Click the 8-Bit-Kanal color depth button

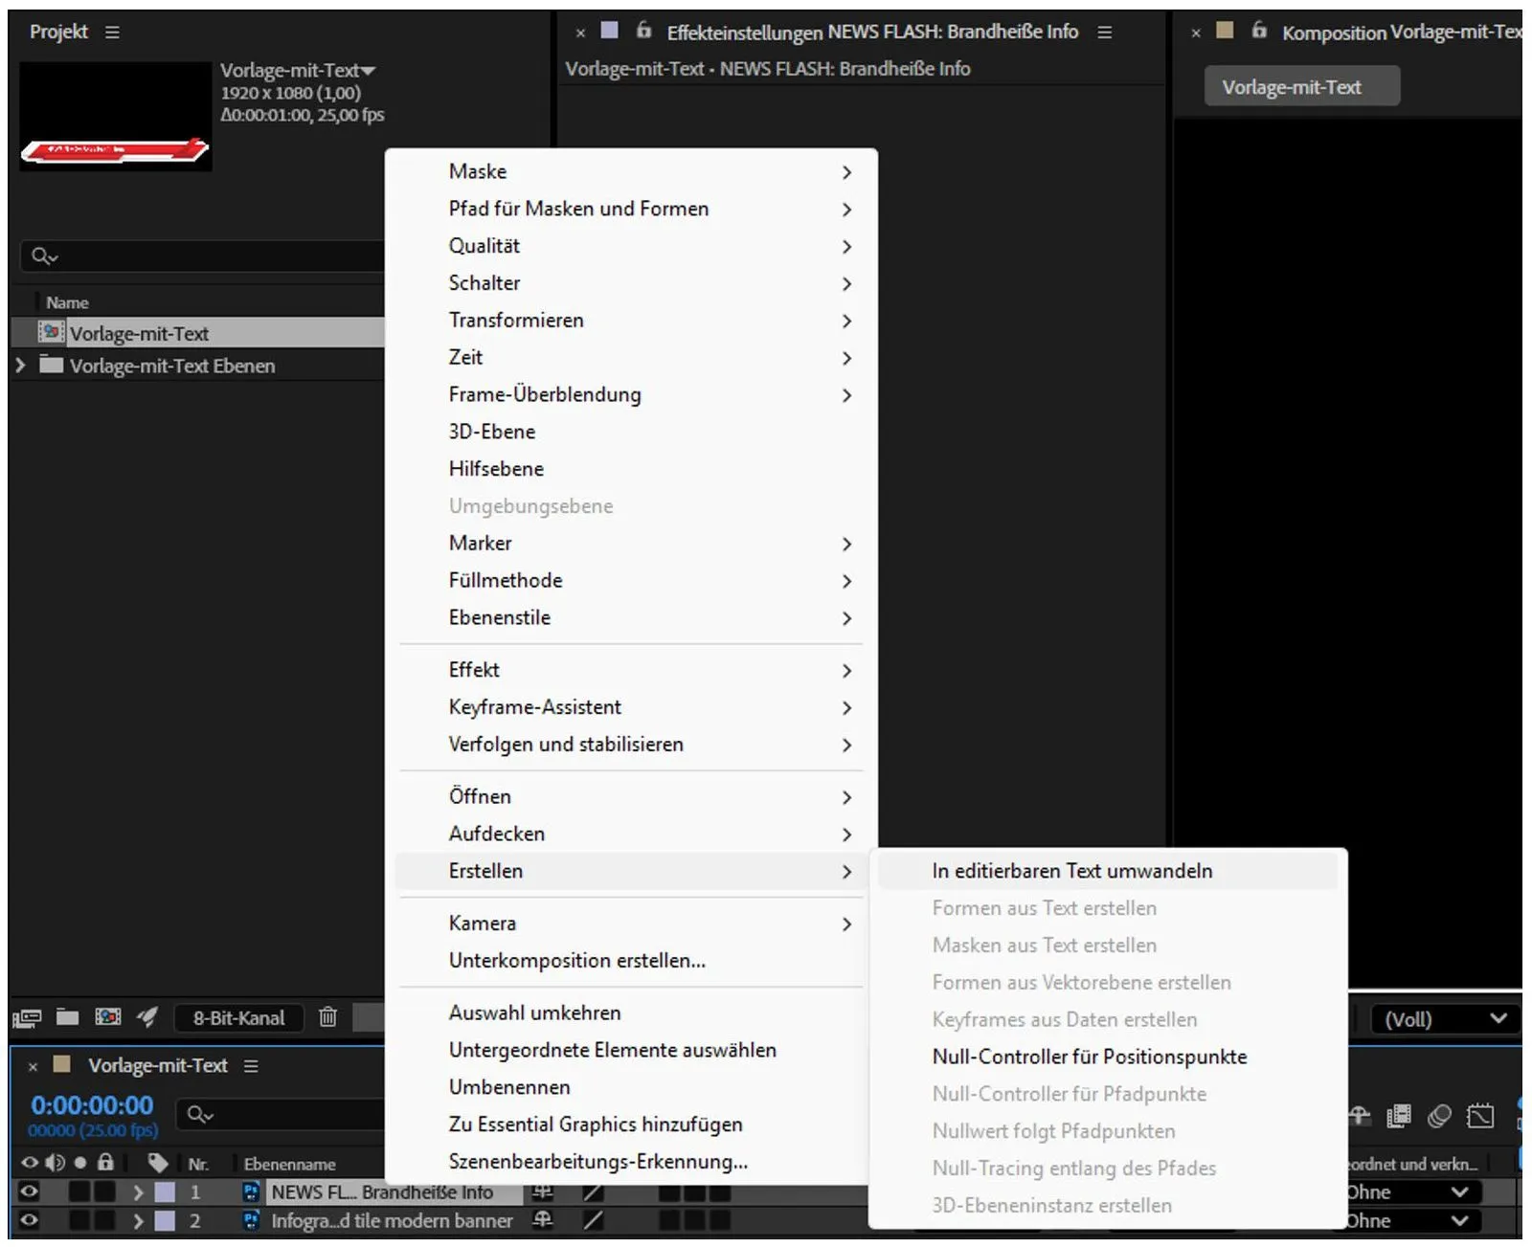click(238, 1017)
